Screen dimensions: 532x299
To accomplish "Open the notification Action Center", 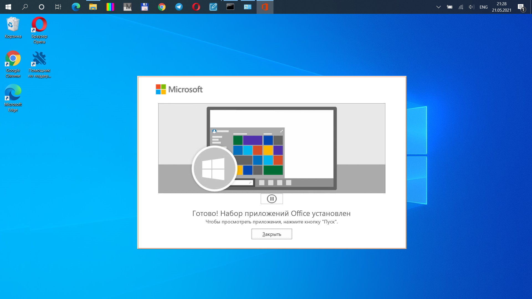I will tap(521, 7).
